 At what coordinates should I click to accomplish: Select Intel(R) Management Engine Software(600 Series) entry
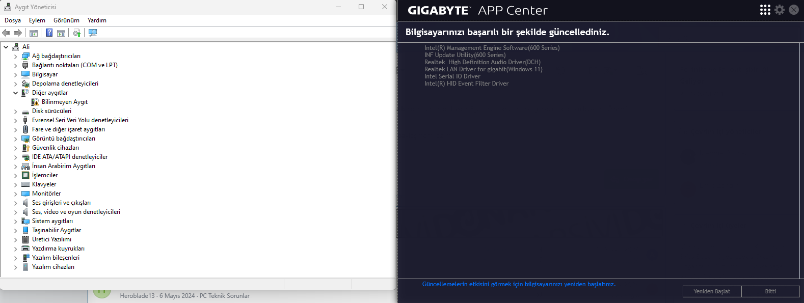(x=492, y=48)
